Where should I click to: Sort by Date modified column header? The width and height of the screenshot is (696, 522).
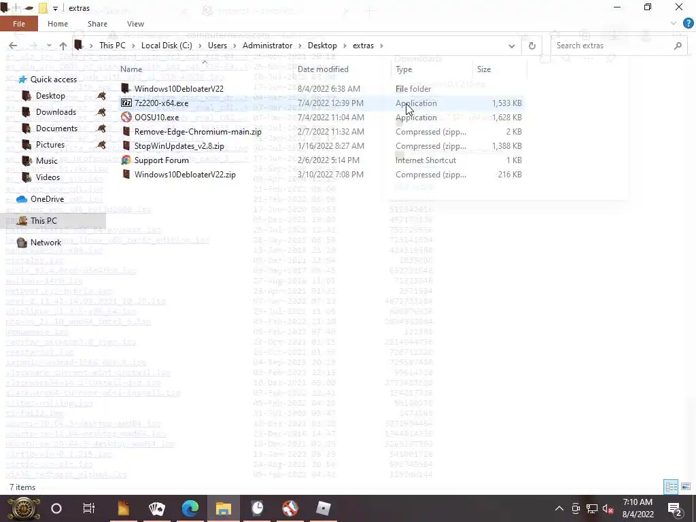click(323, 69)
